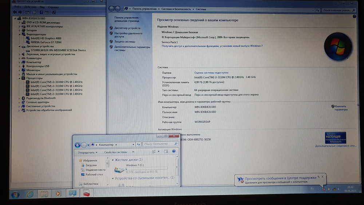The width and height of the screenshot is (364, 205).
Task: Select Мониторы category in device tree
Action: pos(33,70)
